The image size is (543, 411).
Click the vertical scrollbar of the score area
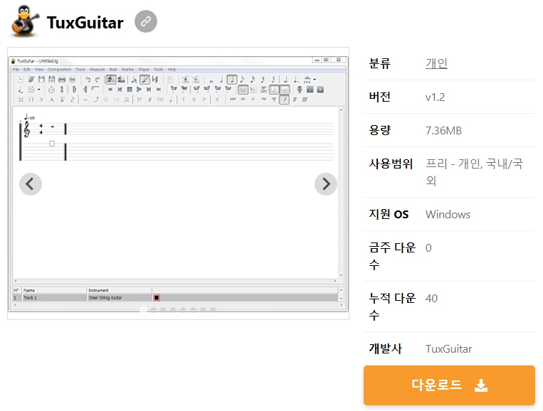pos(341,193)
